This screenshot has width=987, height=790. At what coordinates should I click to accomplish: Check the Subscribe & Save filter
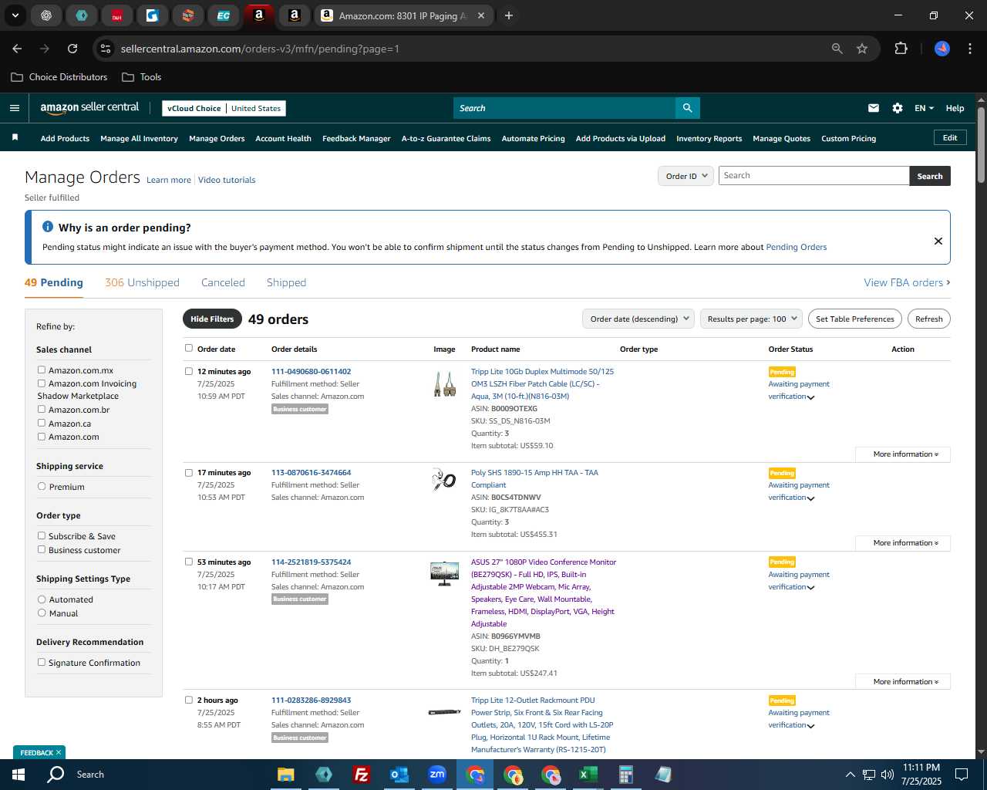[x=42, y=536]
